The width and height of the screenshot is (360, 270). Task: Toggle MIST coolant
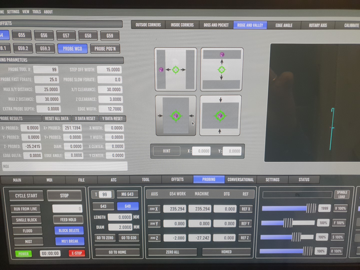28,241
